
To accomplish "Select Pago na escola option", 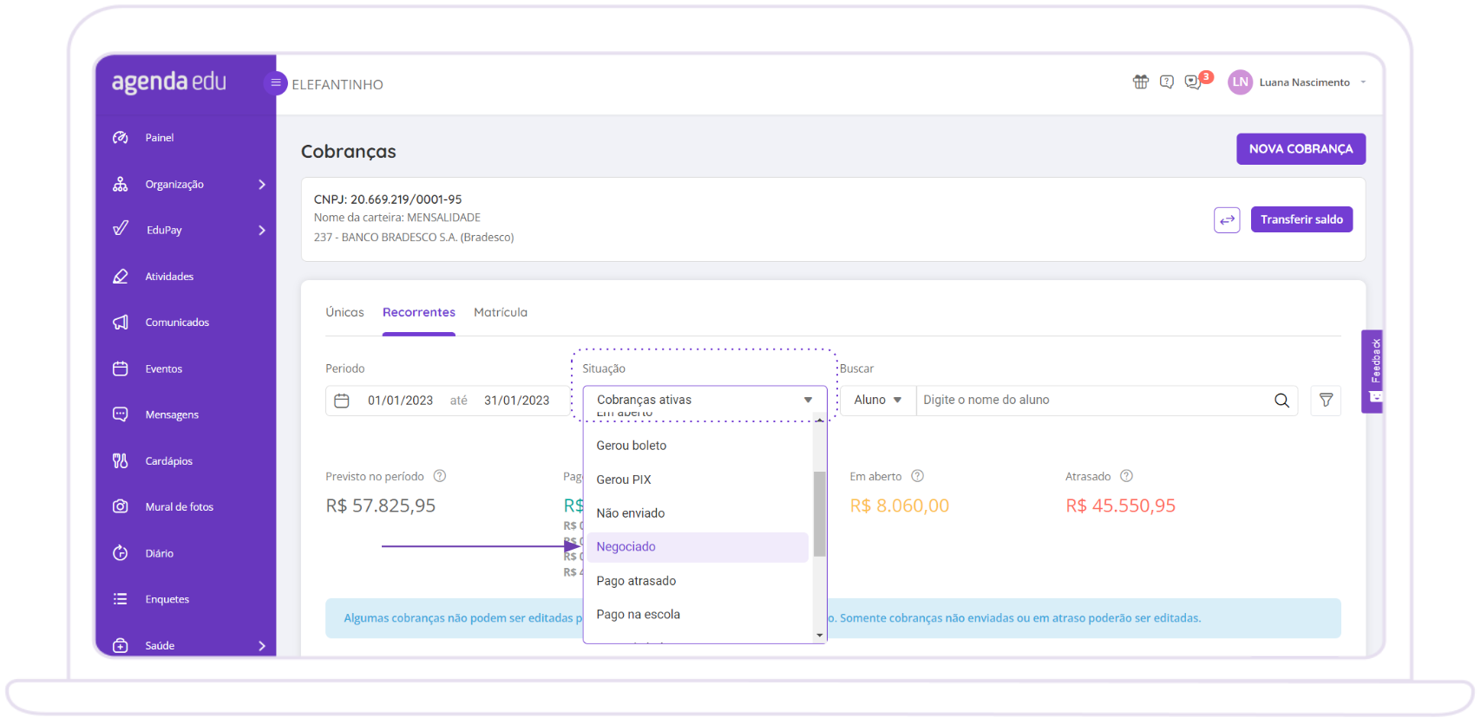I will tap(698, 615).
